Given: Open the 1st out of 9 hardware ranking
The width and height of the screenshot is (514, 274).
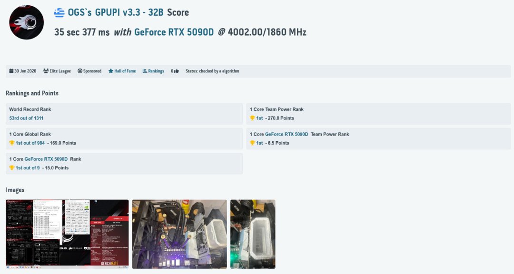Looking at the screenshot, I should 28,168.
